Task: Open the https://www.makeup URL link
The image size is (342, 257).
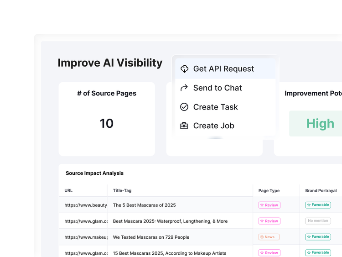Action: click(x=86, y=237)
